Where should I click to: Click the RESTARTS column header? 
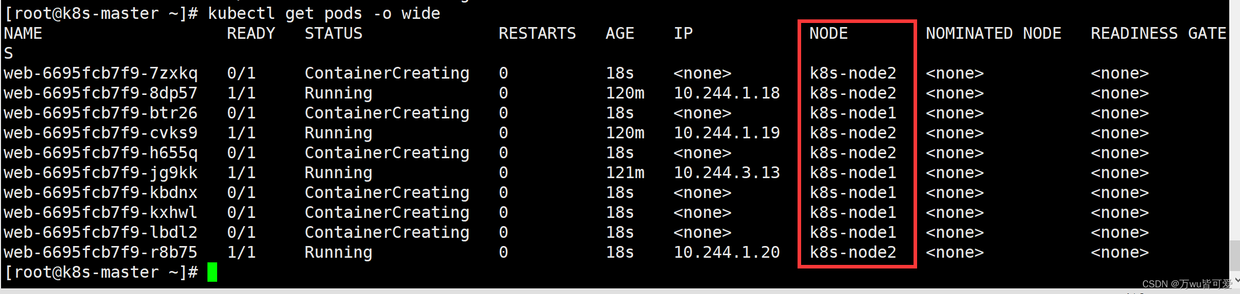[x=537, y=33]
